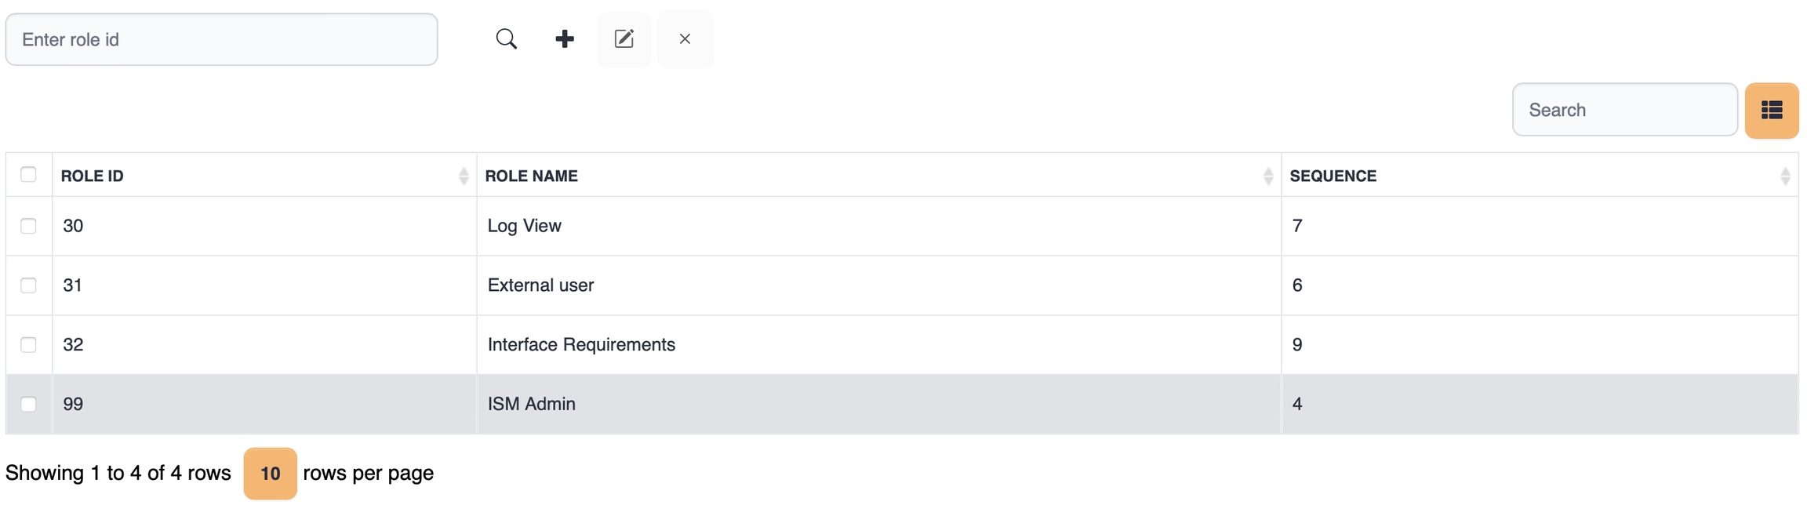Click the X delete icon
This screenshot has width=1807, height=505.
coord(685,39)
